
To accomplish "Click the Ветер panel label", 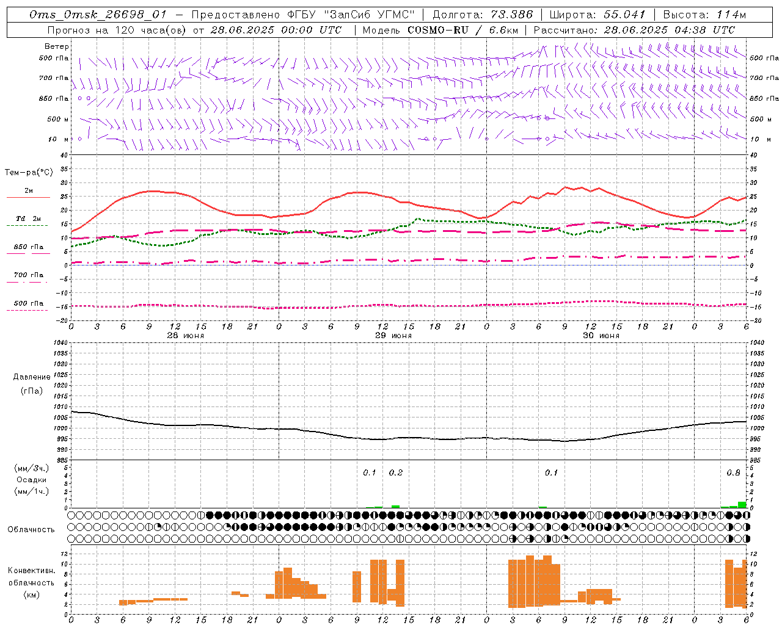I will (x=57, y=46).
